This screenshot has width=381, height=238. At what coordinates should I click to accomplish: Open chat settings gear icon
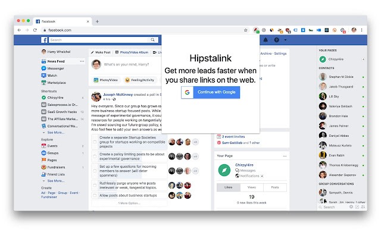(x=351, y=207)
